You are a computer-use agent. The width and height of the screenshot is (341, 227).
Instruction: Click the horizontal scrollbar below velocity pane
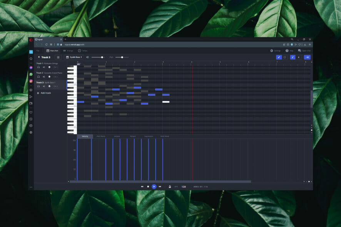160,182
